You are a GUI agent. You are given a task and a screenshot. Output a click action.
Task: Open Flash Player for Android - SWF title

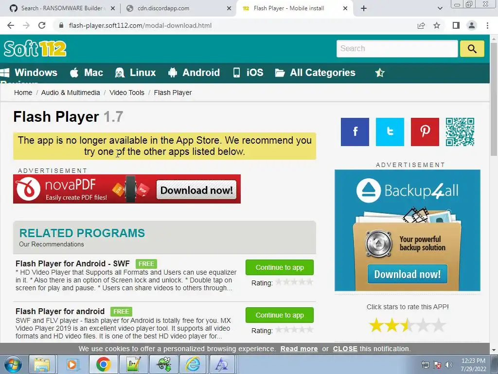point(73,263)
